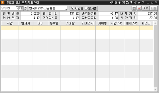Click the 레버리지 column header in the table
This screenshot has height=93, width=159.
(88, 24)
